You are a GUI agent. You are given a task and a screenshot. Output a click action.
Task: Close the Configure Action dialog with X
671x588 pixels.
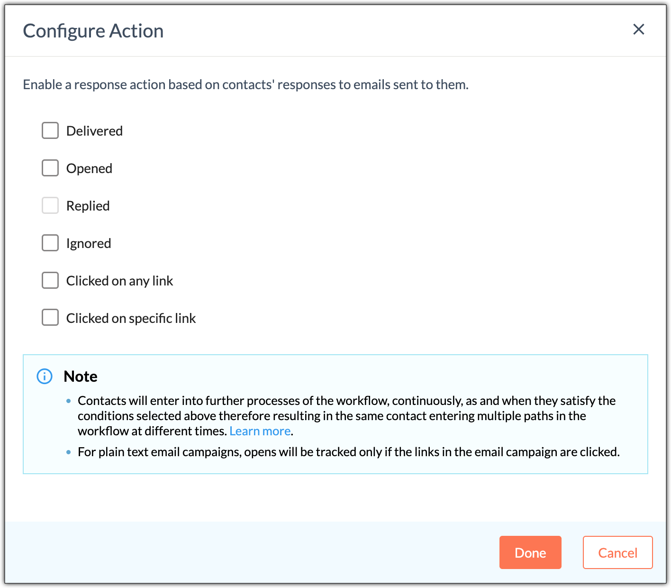(x=639, y=29)
